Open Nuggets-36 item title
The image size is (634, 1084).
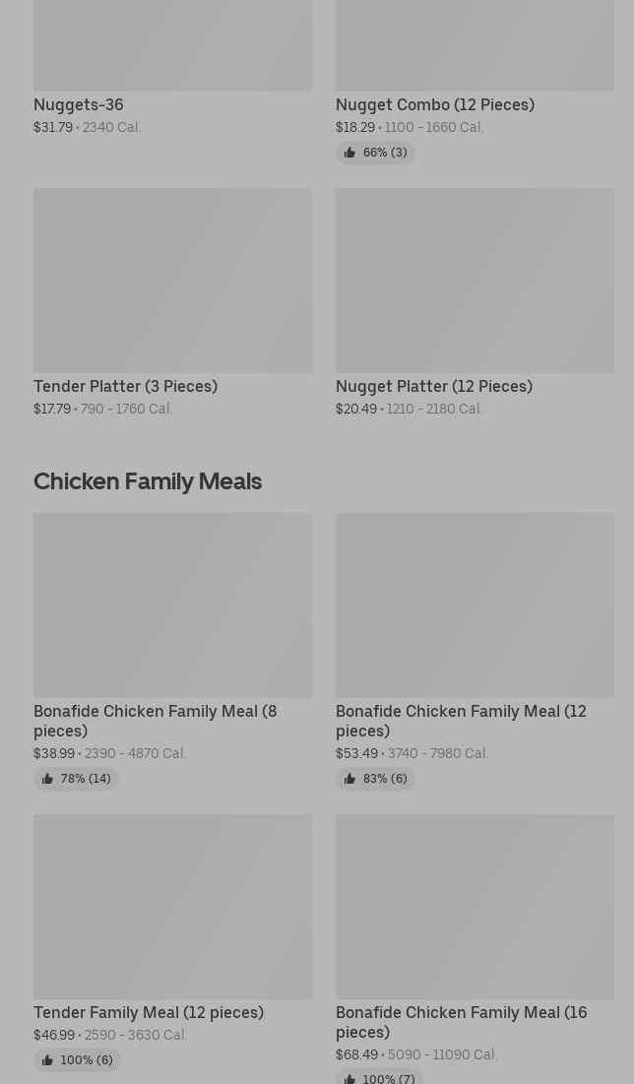pyautogui.click(x=78, y=105)
